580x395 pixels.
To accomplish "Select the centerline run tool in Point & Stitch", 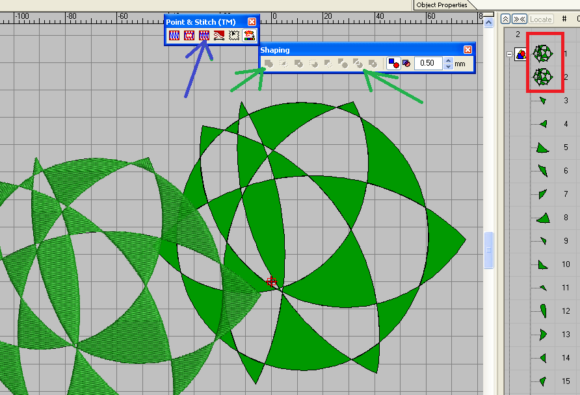I will click(219, 36).
